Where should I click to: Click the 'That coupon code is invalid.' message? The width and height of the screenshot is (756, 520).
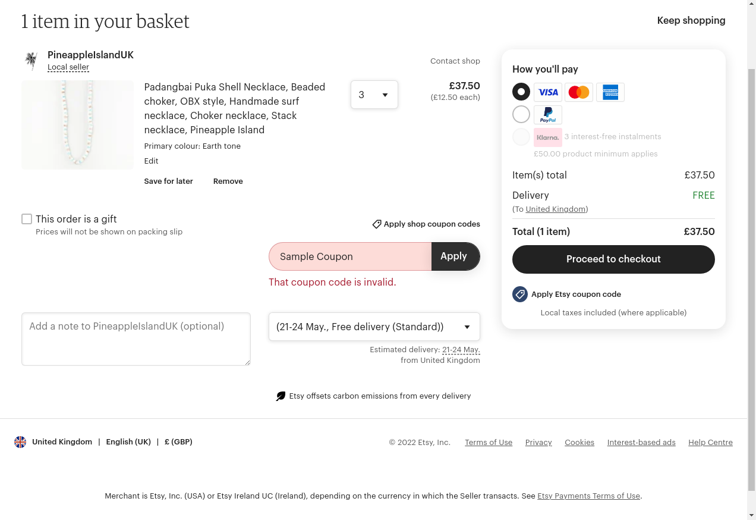(332, 282)
